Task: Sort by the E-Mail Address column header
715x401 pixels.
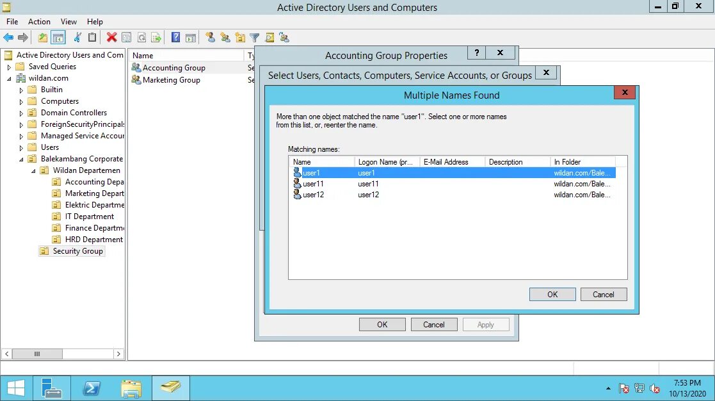Action: pos(453,162)
